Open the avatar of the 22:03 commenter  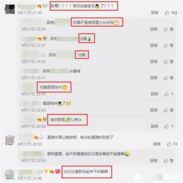[10, 140]
